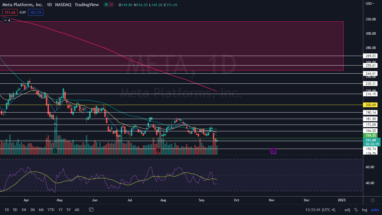Image resolution: width=382 pixels, height=215 pixels.
Task: Click the 40.00 RSI scale label
Action: pos(370,183)
